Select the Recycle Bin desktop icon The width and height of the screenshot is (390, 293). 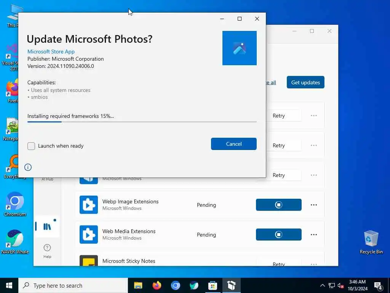[x=371, y=242]
